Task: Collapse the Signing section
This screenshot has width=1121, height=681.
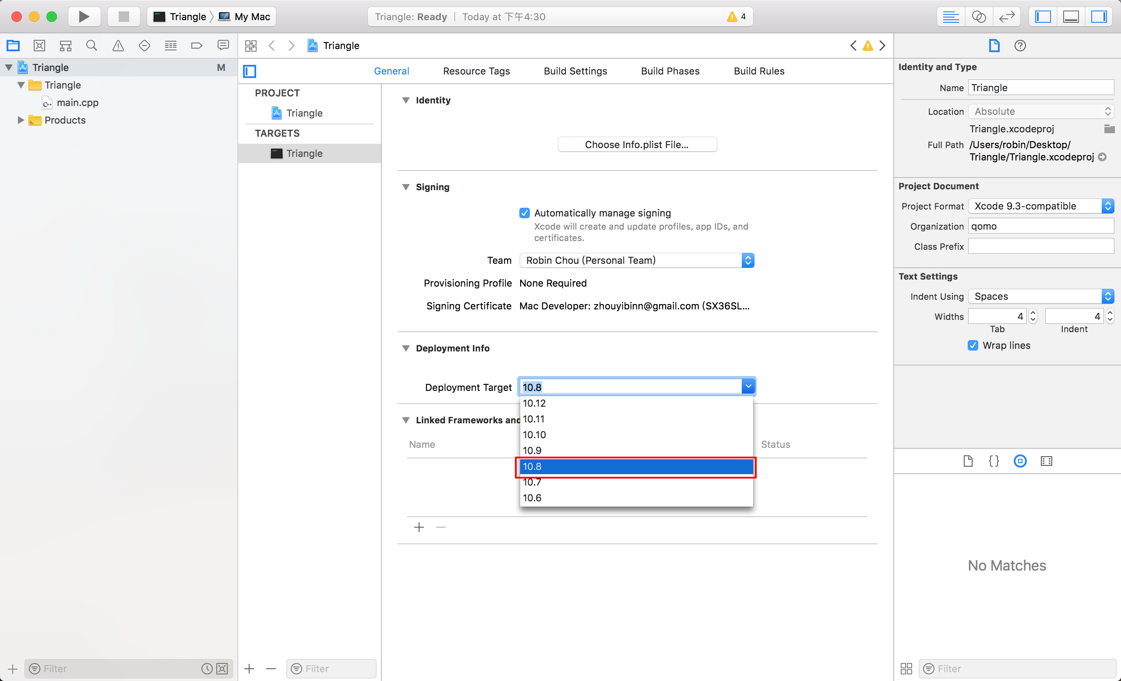Action: [x=406, y=187]
